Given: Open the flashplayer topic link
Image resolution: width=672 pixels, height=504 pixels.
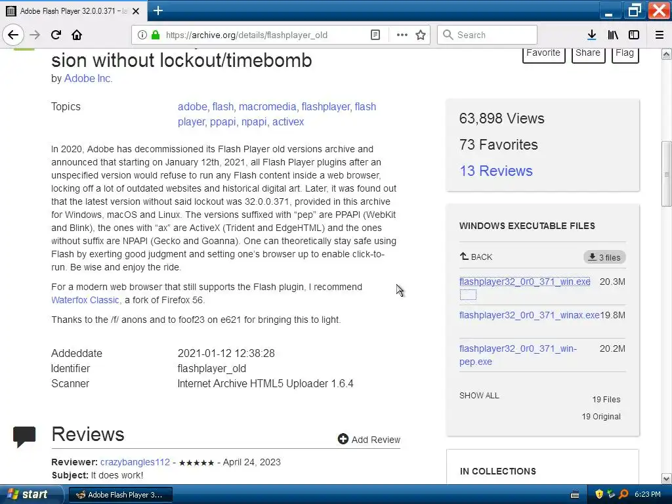Looking at the screenshot, I should pos(325,106).
